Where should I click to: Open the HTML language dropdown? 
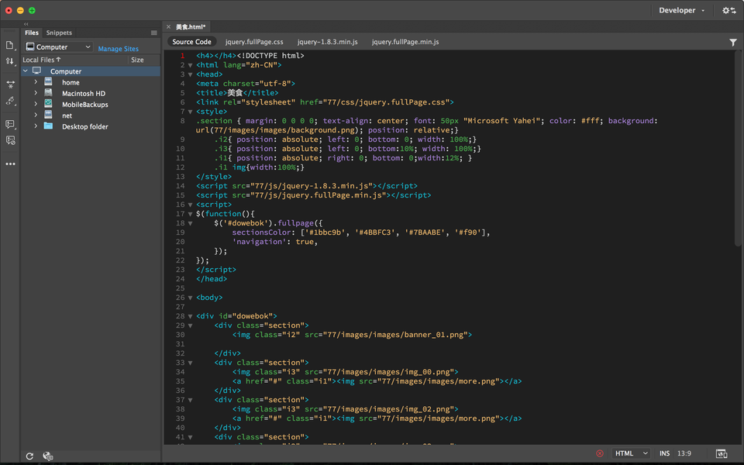631,453
